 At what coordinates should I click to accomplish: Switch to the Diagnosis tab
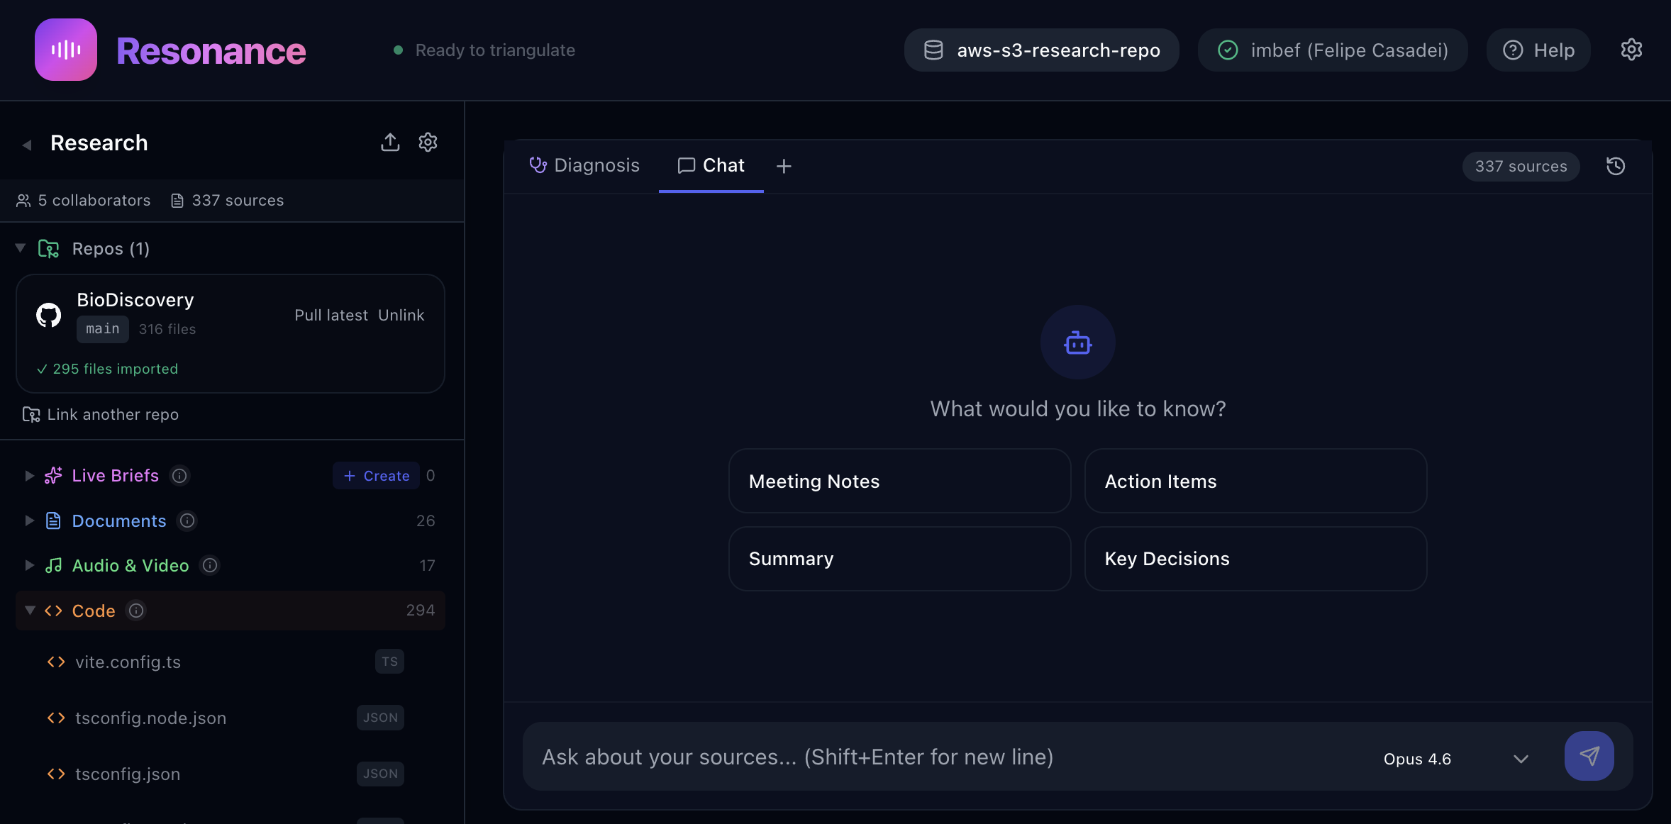point(584,165)
